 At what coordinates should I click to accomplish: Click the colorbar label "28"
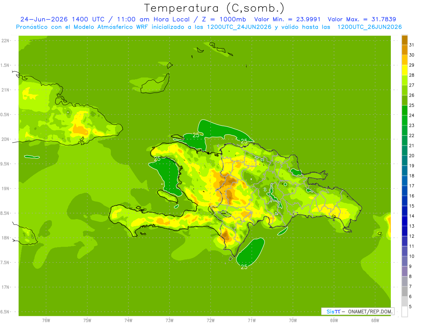click(x=412, y=75)
